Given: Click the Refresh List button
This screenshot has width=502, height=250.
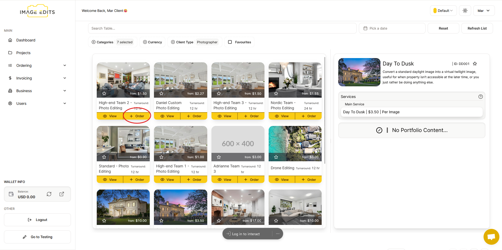Looking at the screenshot, I should point(477,28).
